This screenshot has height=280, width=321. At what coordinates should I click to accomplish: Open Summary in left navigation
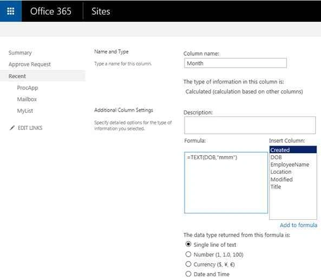coord(20,53)
